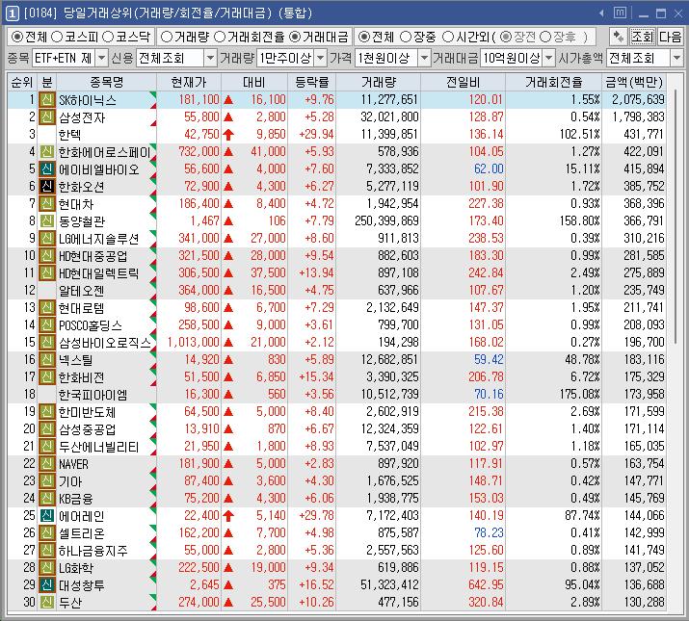Select the 알테오젠 stock name
Image resolution: width=689 pixels, height=621 pixels.
click(x=81, y=291)
